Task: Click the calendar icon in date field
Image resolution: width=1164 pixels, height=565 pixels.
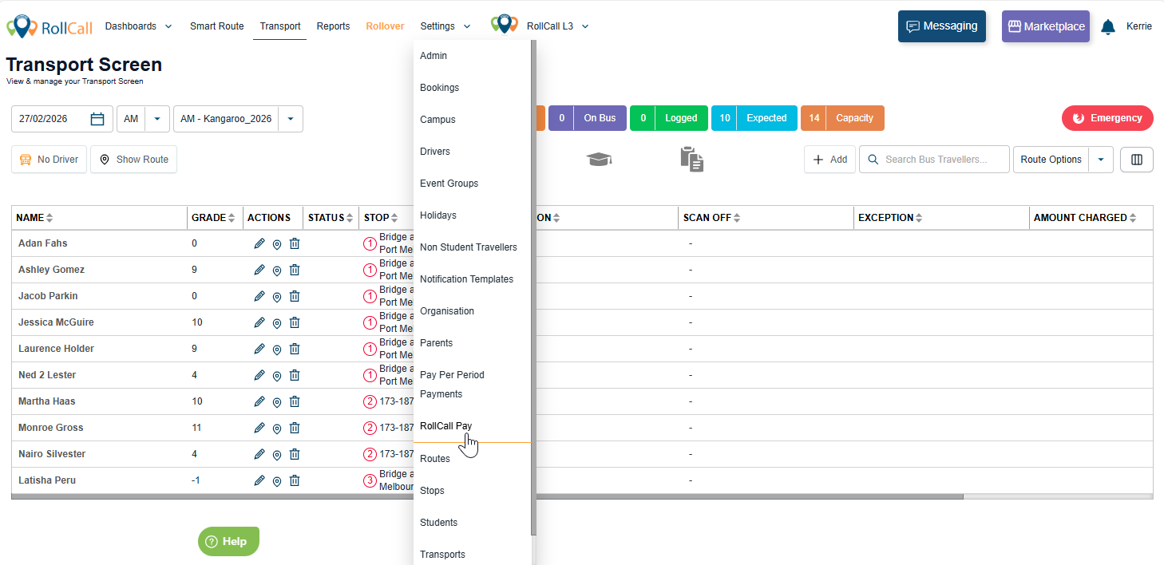Action: (97, 119)
